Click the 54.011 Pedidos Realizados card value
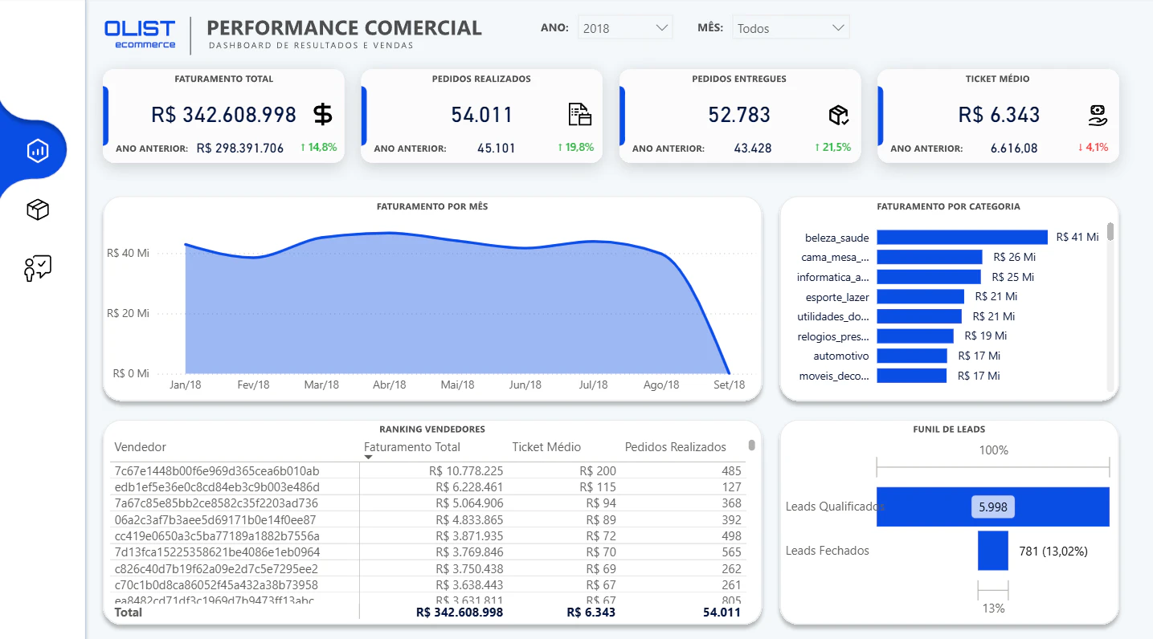1153x639 pixels. (x=481, y=115)
